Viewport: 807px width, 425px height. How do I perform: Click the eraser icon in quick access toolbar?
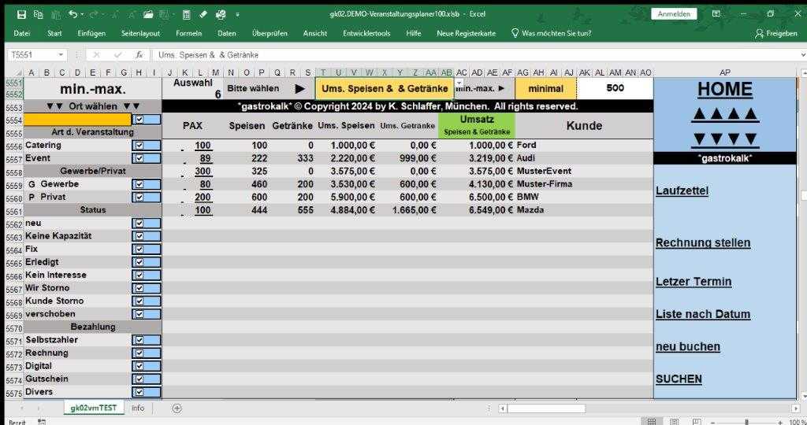click(203, 14)
